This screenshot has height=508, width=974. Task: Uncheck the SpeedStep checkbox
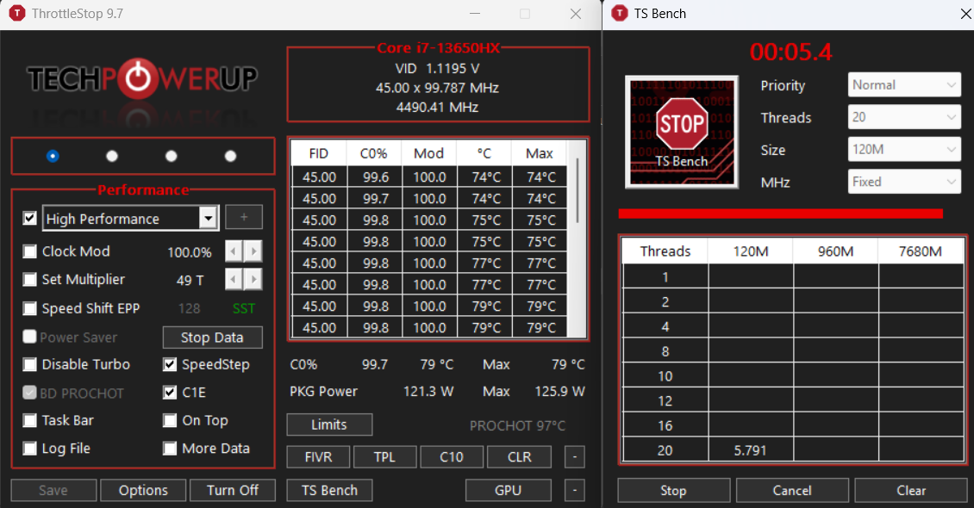pyautogui.click(x=170, y=364)
